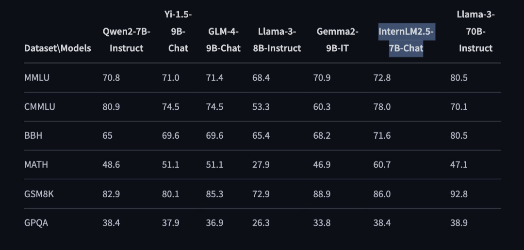Select the BBH row label
The width and height of the screenshot is (524, 250).
(33, 135)
